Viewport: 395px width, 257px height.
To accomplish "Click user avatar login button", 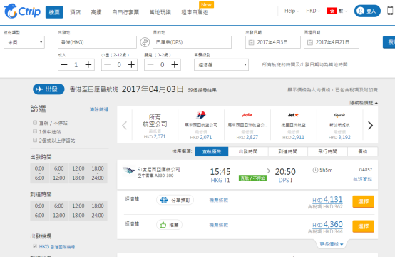I will [367, 11].
